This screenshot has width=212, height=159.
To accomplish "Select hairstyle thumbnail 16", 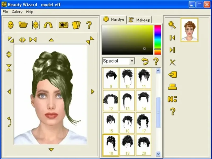I will click(127, 123).
